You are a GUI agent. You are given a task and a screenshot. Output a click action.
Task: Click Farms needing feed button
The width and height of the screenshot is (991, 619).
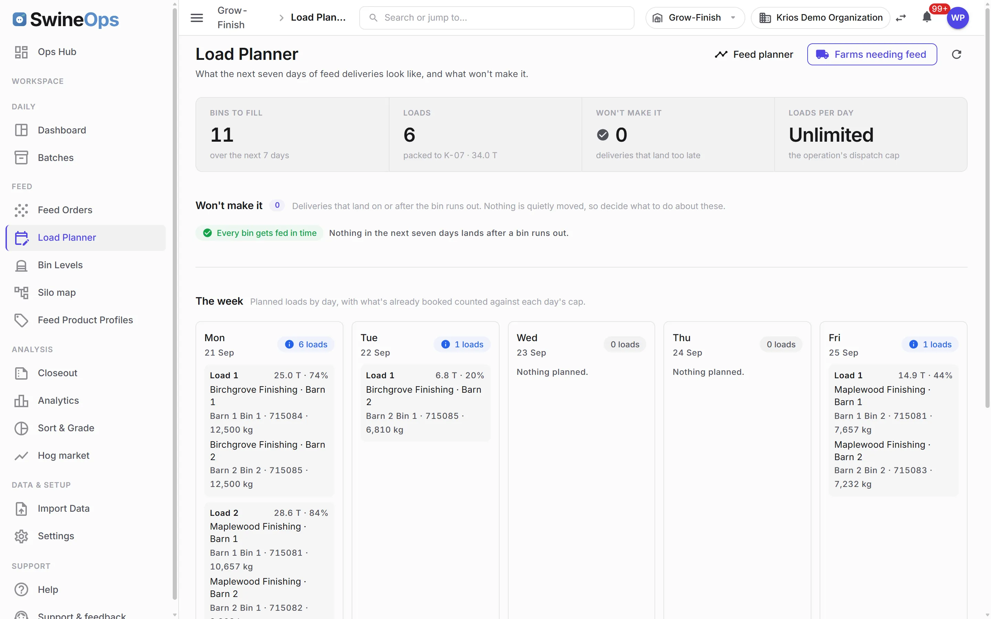(872, 54)
